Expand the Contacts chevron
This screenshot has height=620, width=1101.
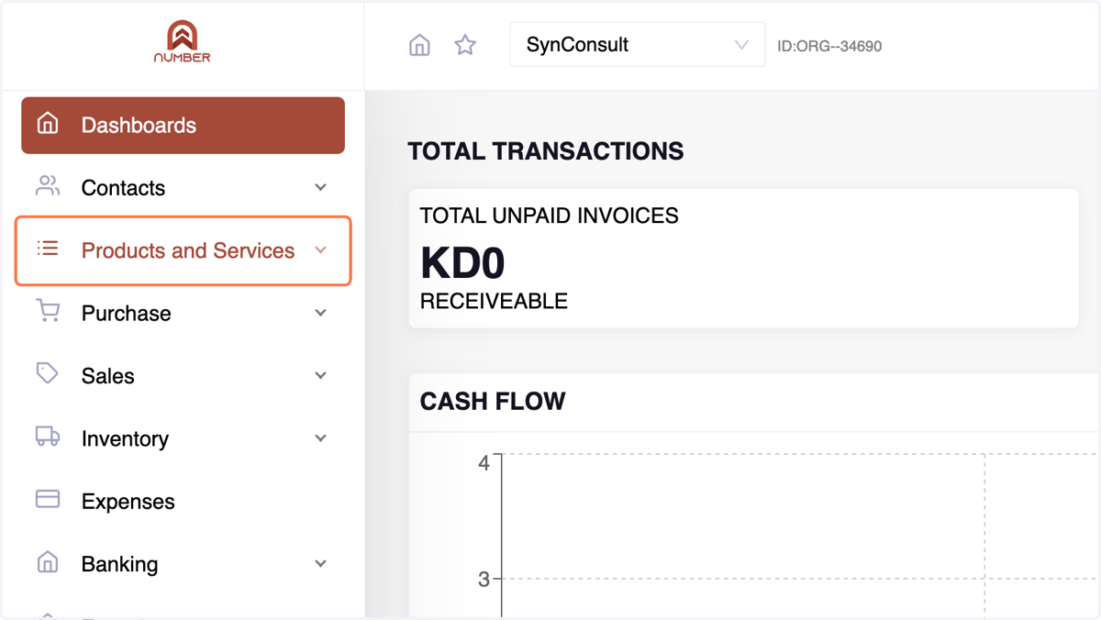[320, 187]
